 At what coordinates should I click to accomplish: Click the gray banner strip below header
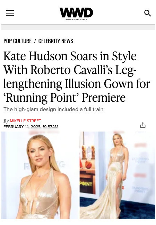pos(78,27)
